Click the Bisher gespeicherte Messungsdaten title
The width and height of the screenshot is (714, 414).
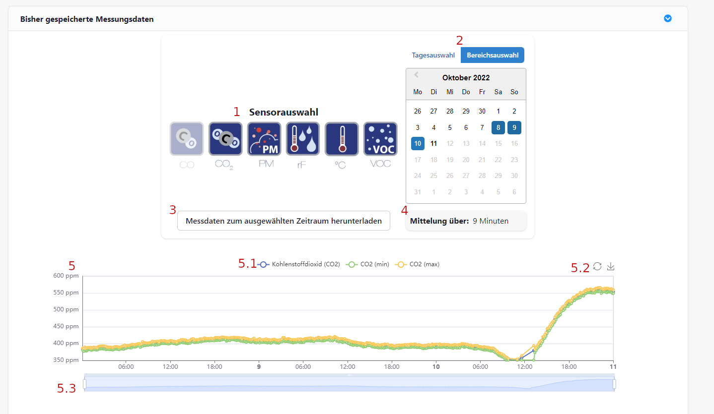tap(87, 19)
